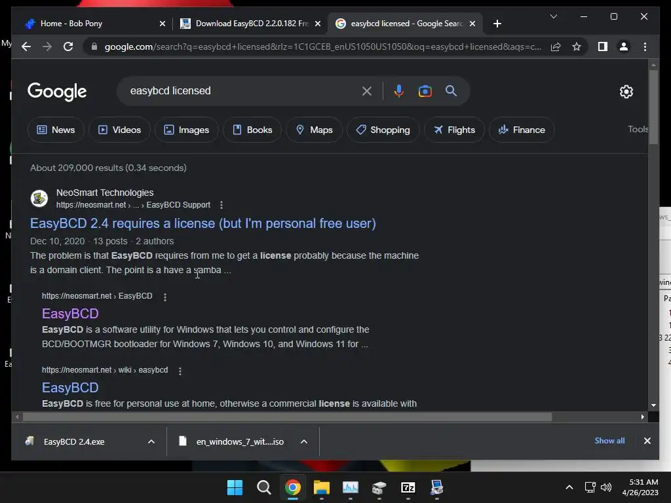The width and height of the screenshot is (671, 503).
Task: Filter results by Shopping
Action: [x=383, y=130]
